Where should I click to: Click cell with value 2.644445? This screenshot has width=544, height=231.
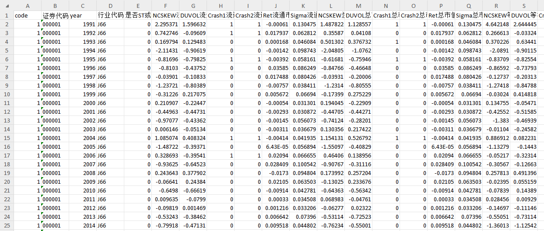pyautogui.click(x=524, y=24)
